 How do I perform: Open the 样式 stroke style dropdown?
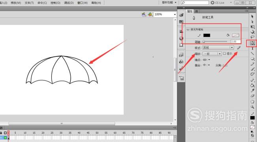(x=218, y=48)
